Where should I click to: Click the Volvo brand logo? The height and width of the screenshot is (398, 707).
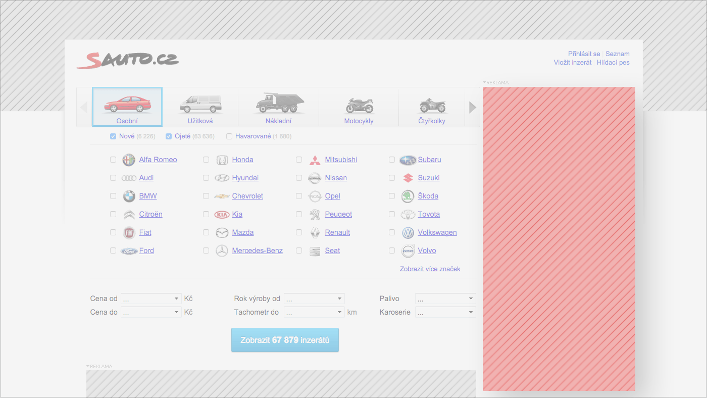408,251
